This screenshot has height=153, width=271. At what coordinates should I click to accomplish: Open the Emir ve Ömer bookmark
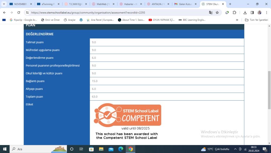pos(51,20)
